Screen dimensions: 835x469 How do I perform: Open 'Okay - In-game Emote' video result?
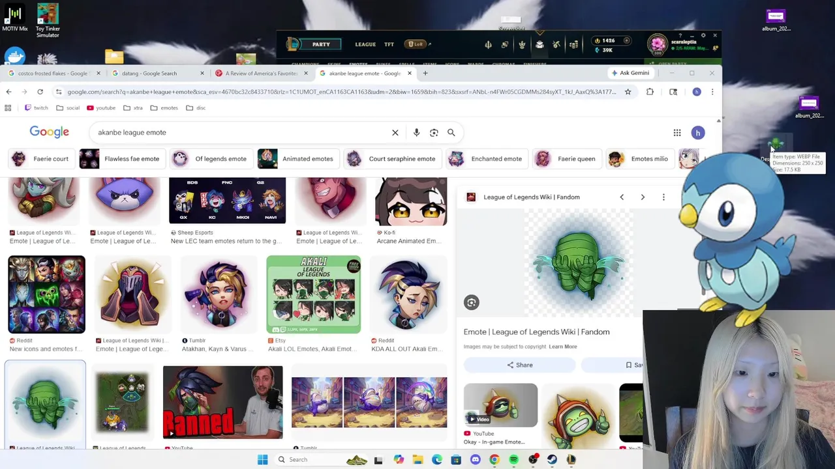click(500, 405)
